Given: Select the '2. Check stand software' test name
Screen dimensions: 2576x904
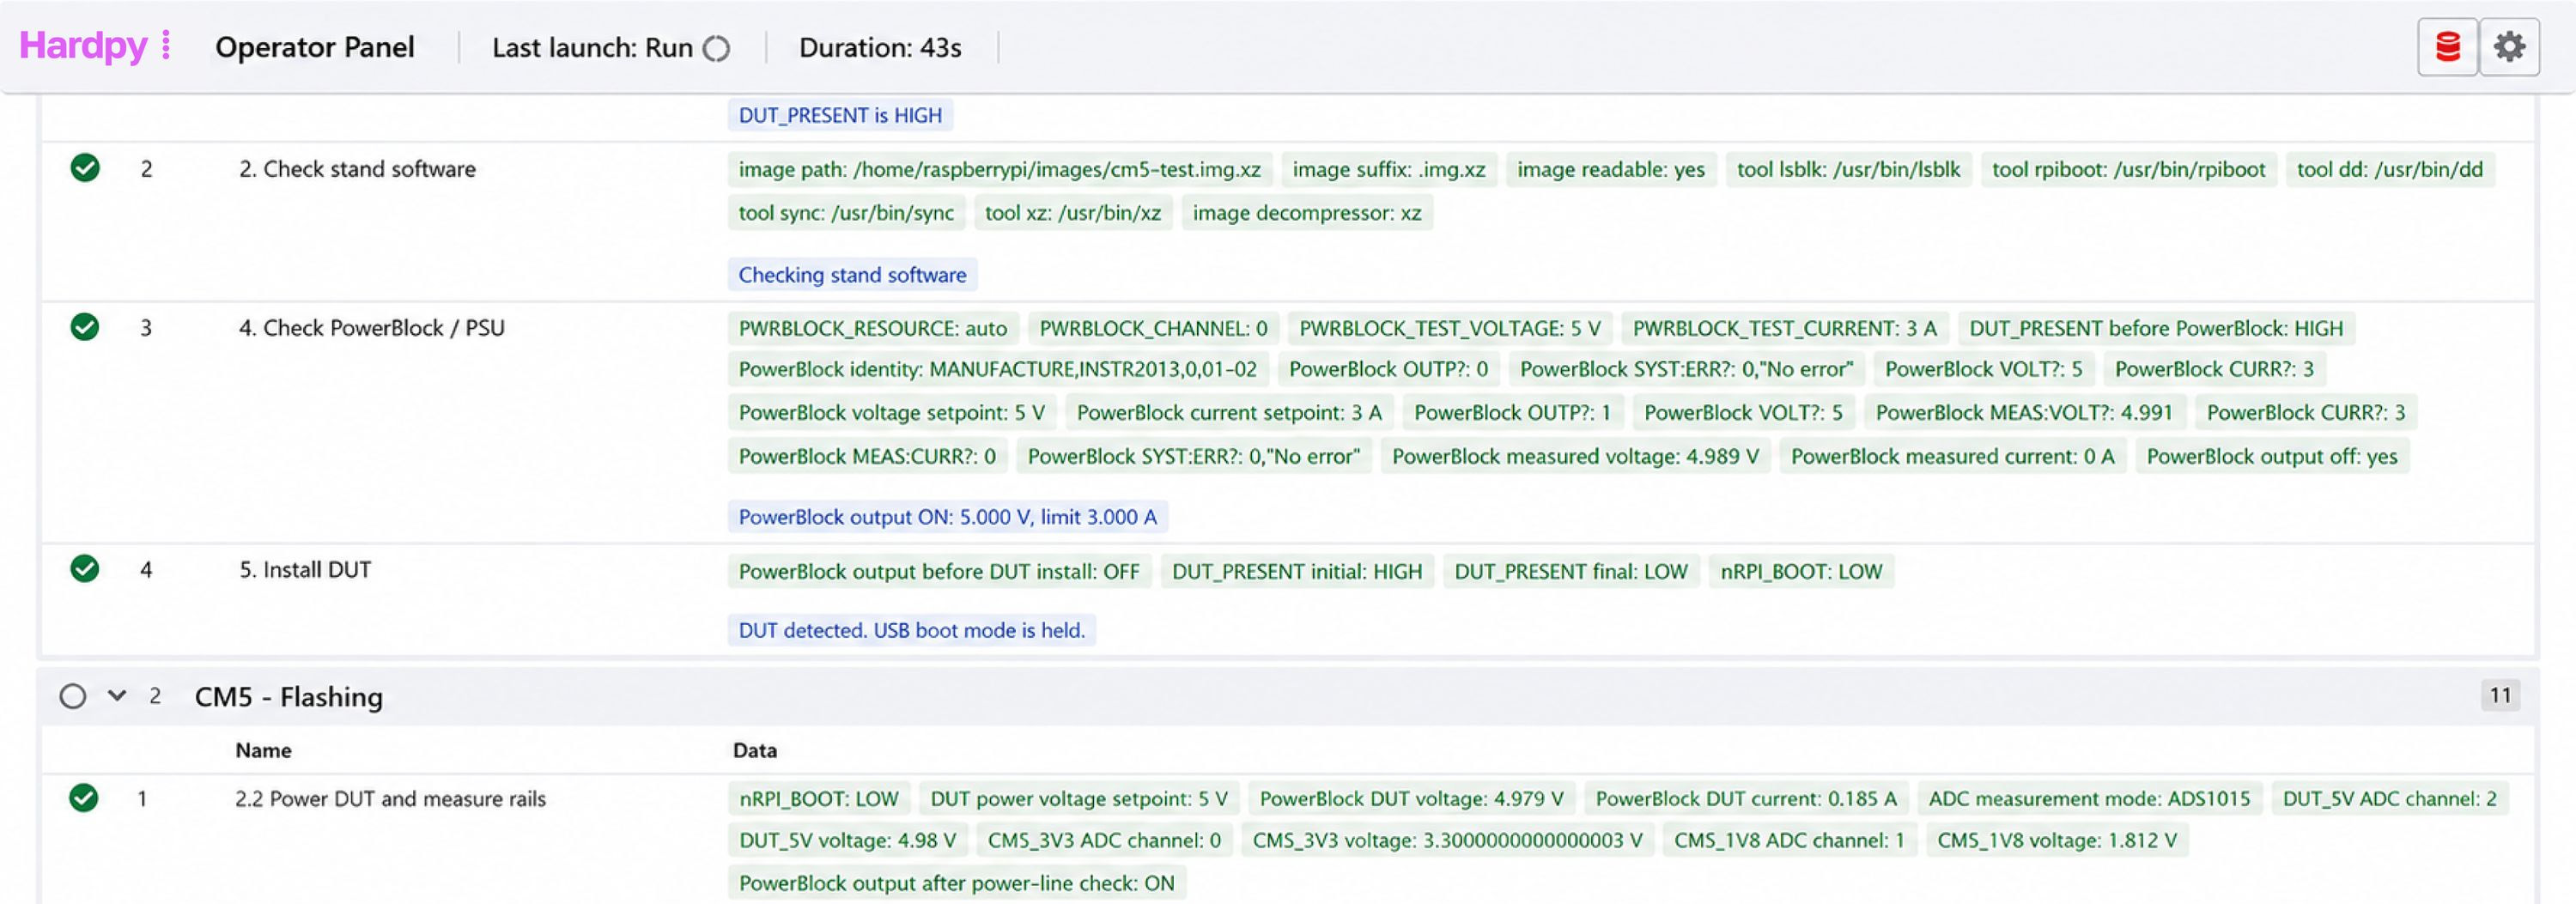Looking at the screenshot, I should point(357,169).
